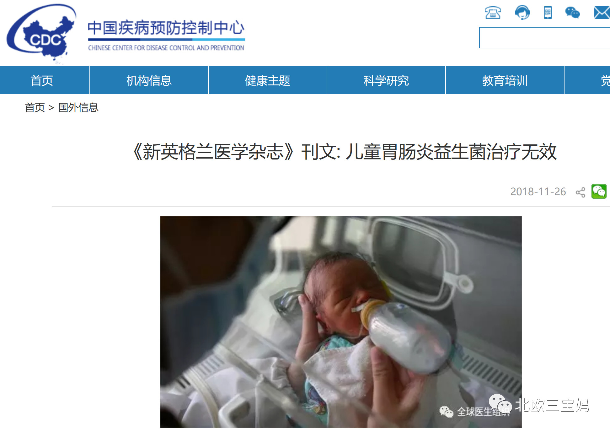
Task: Open the 首页 navigation tab
Action: point(41,80)
